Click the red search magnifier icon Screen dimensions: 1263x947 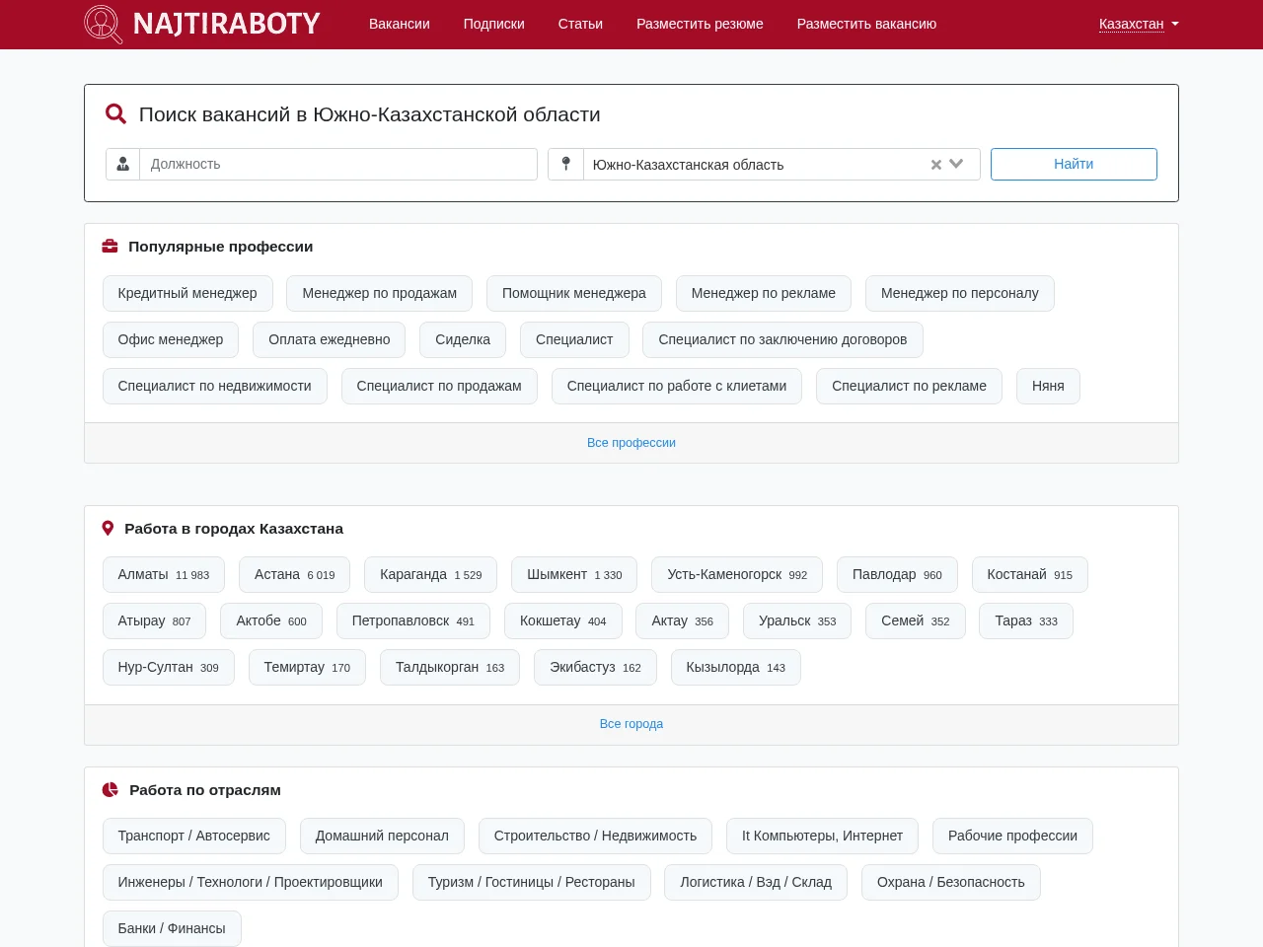click(x=115, y=114)
